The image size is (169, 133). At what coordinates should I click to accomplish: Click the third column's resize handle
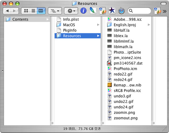coord(154,123)
